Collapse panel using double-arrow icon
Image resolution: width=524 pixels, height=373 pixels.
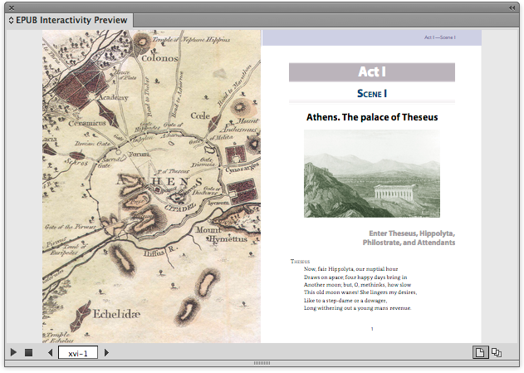[x=512, y=7]
